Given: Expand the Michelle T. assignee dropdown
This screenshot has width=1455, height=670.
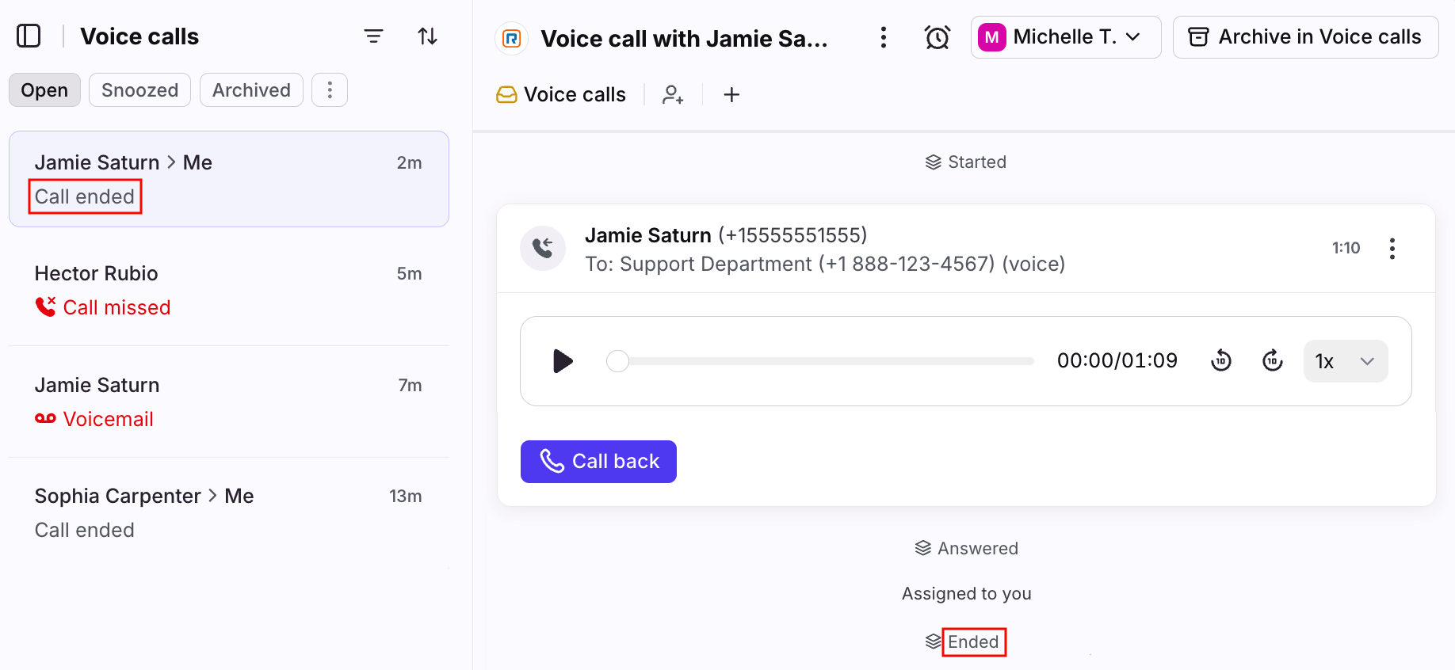Looking at the screenshot, I should coord(1065,37).
